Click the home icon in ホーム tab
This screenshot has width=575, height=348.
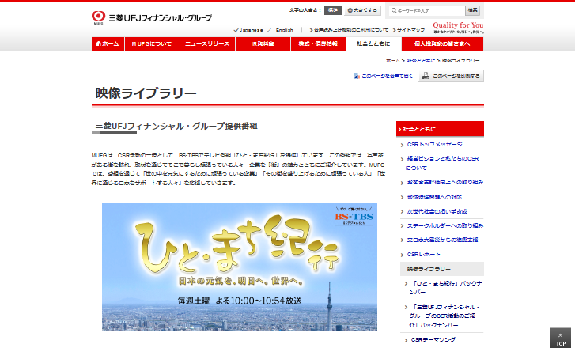pyautogui.click(x=98, y=43)
